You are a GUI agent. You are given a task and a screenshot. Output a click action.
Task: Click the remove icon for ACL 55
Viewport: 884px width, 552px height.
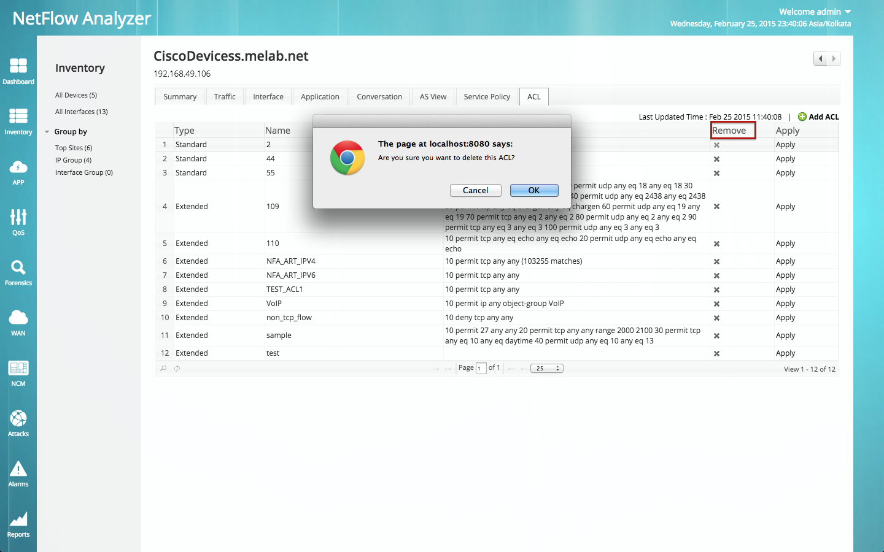pos(716,174)
